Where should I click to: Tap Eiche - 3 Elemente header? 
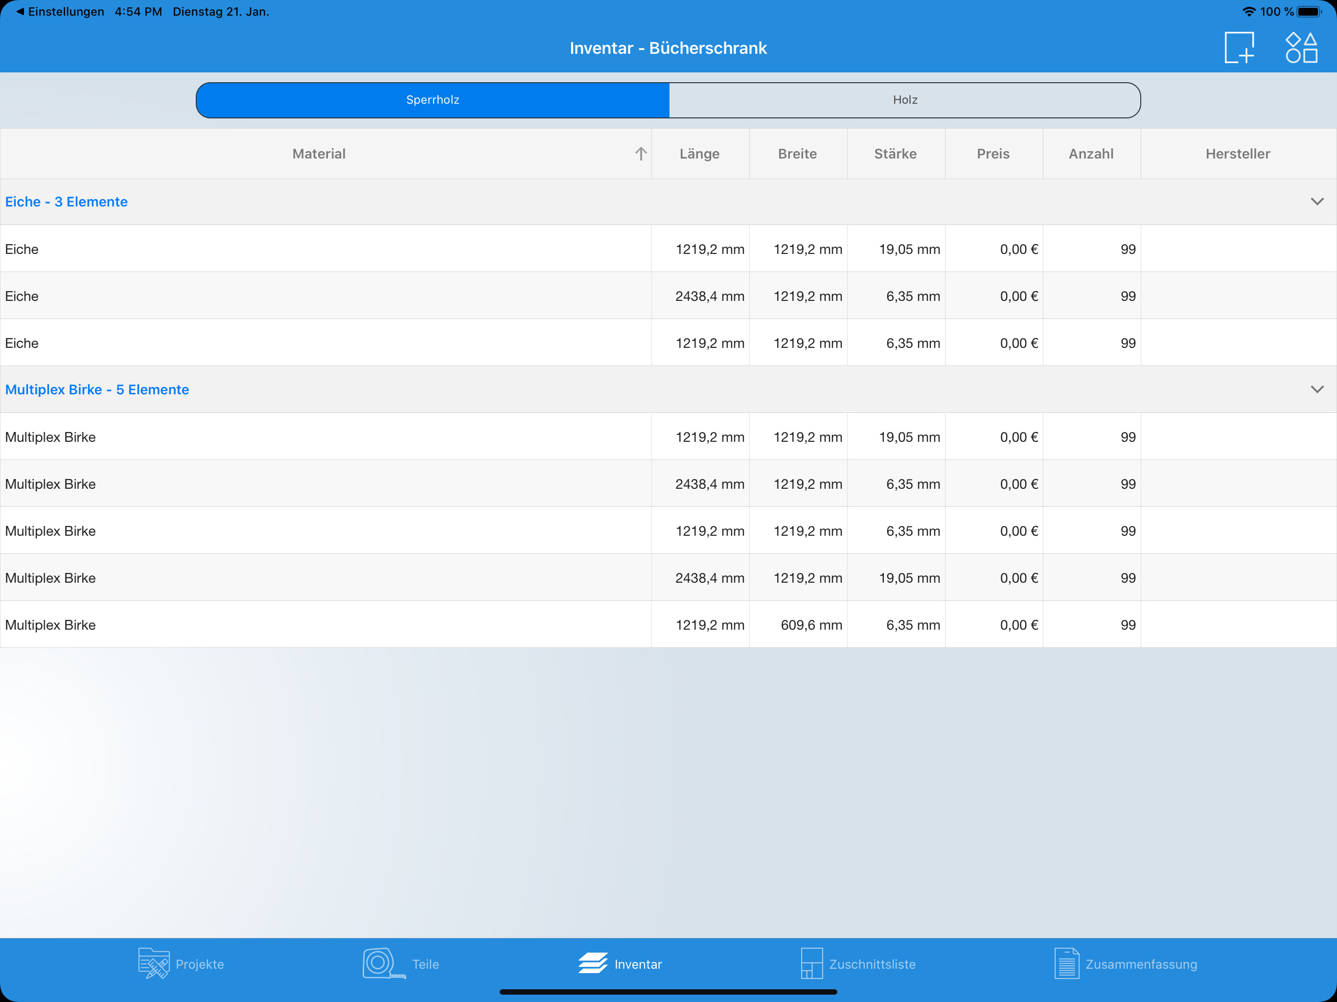67,202
